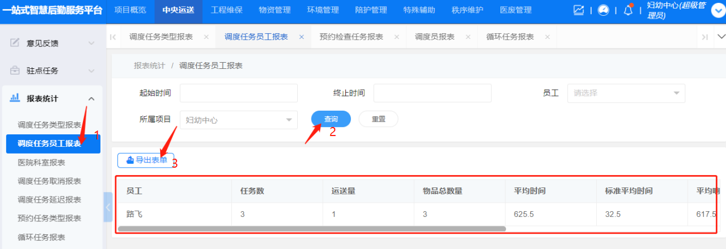Click the 导出表单 export button
This screenshot has height=249, width=726.
point(146,160)
